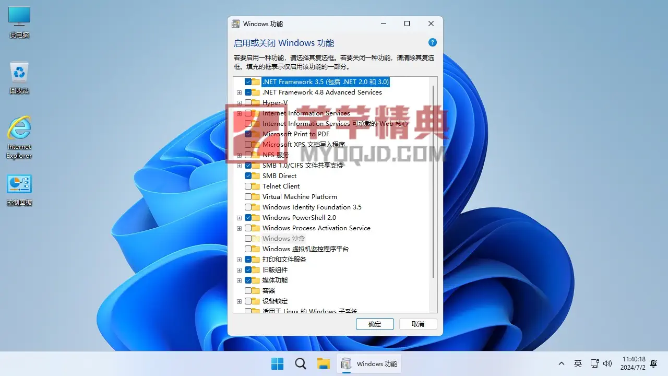Expand the Windows PowerShell 2.0 tree node
The image size is (668, 376).
click(x=239, y=218)
